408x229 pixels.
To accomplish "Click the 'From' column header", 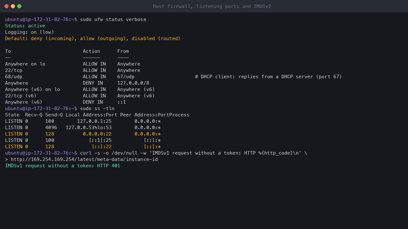I will click(123, 51).
